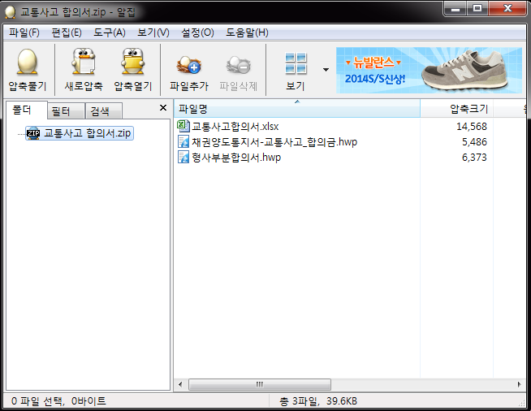Sort by 파일명 column header

pos(297,109)
